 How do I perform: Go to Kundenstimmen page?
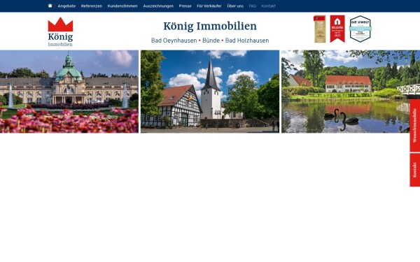[x=122, y=6]
